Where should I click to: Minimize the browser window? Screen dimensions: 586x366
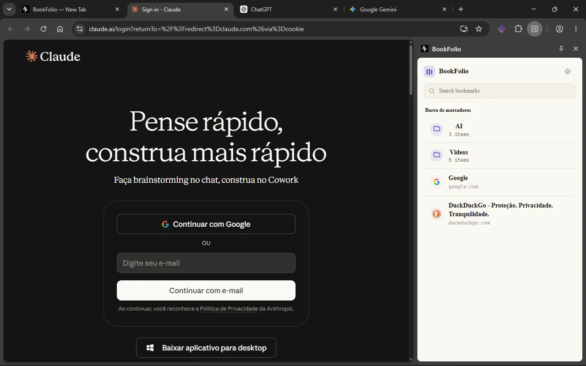(534, 9)
